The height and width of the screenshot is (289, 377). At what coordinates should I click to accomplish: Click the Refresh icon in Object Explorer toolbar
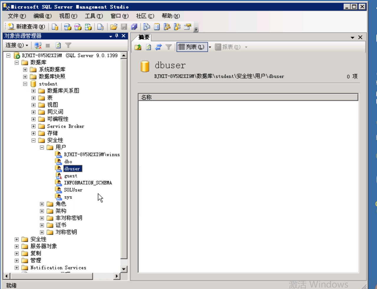pyautogui.click(x=58, y=45)
